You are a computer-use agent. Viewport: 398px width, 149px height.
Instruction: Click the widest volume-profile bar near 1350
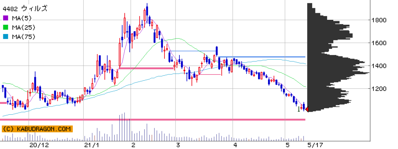(338, 73)
